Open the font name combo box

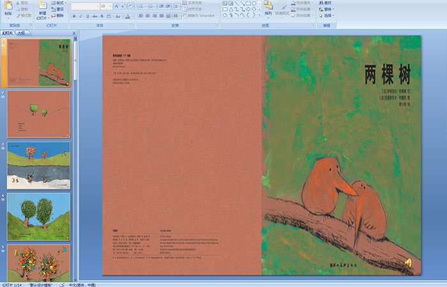[x=85, y=6]
